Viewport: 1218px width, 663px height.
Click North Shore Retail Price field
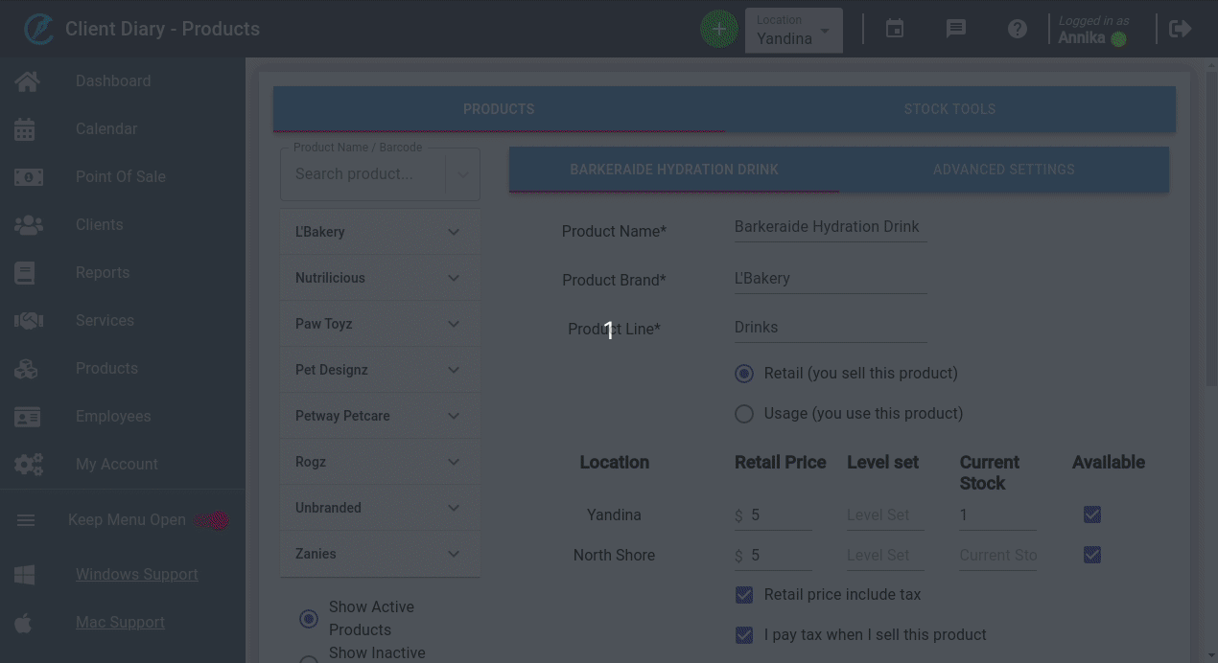pos(780,556)
